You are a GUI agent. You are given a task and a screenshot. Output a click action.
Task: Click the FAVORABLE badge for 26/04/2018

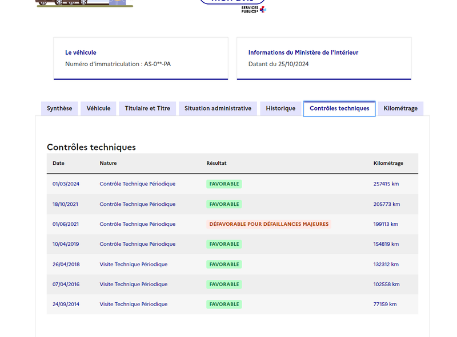pyautogui.click(x=224, y=265)
